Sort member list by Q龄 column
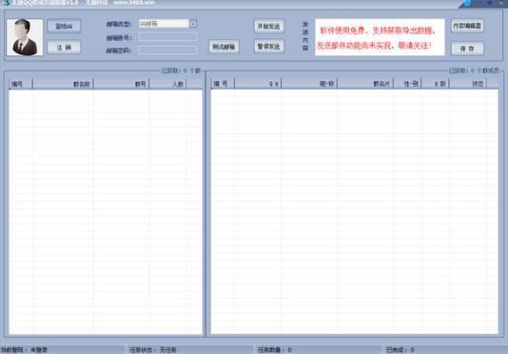The width and height of the screenshot is (508, 354). [436, 84]
